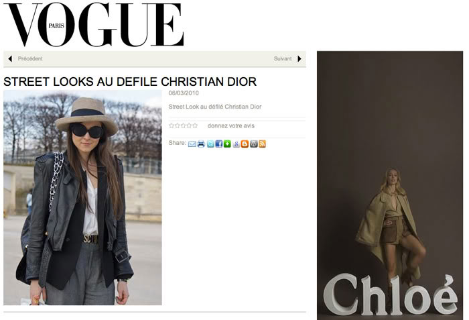This screenshot has height=320, width=469.
Task: Click the left arrow beside Précédent
Action: tap(10, 59)
